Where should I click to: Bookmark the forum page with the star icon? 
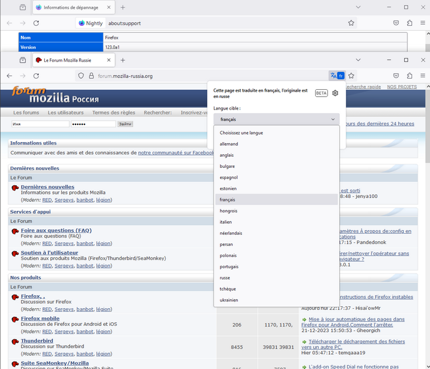351,76
